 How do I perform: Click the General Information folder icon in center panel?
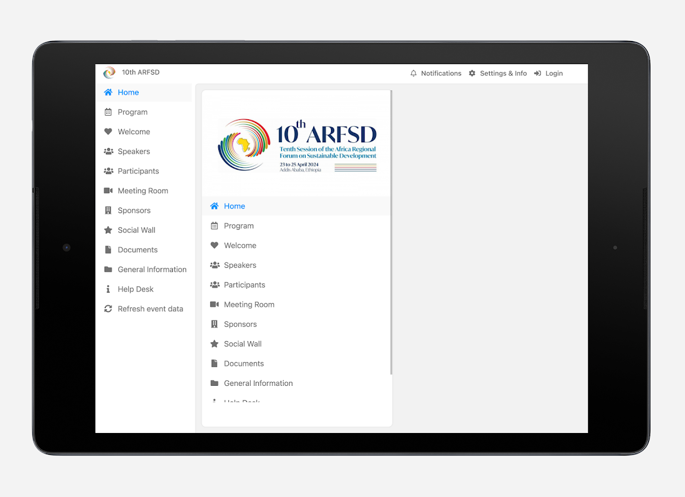coord(214,383)
